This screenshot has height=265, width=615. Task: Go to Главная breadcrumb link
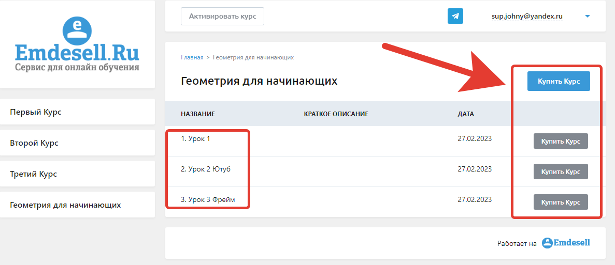tap(192, 57)
